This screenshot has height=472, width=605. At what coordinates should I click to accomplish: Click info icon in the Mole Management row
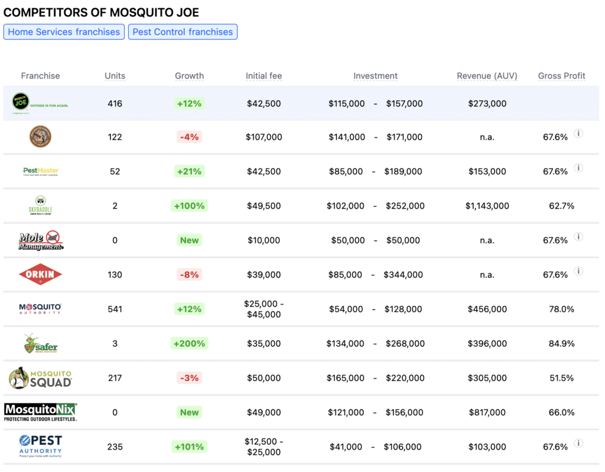click(x=578, y=236)
